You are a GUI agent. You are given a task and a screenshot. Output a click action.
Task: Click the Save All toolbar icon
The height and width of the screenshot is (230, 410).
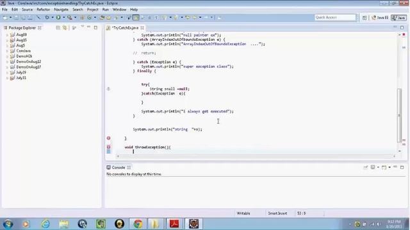tap(23, 17)
